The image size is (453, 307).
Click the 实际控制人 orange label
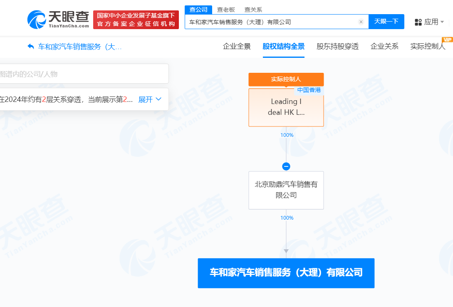pos(286,79)
